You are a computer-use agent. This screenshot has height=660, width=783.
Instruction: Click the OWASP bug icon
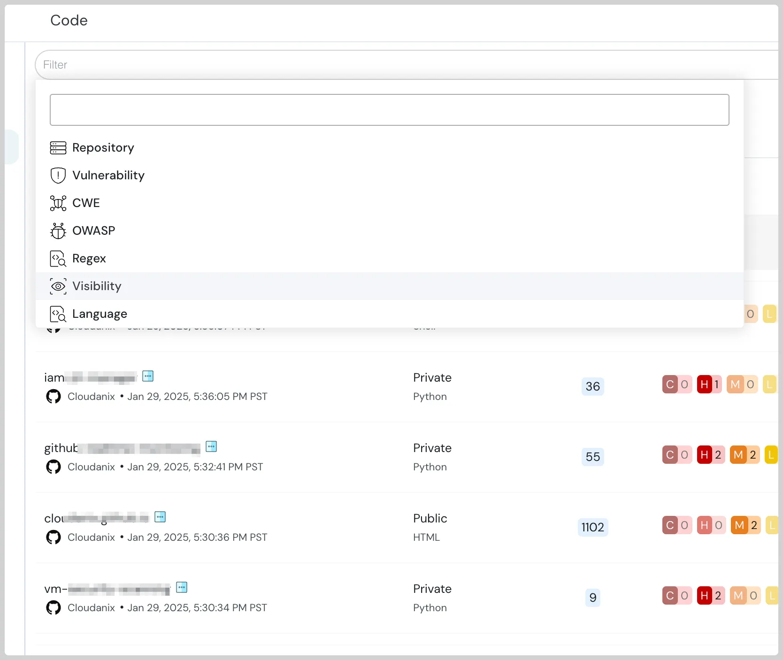58,230
